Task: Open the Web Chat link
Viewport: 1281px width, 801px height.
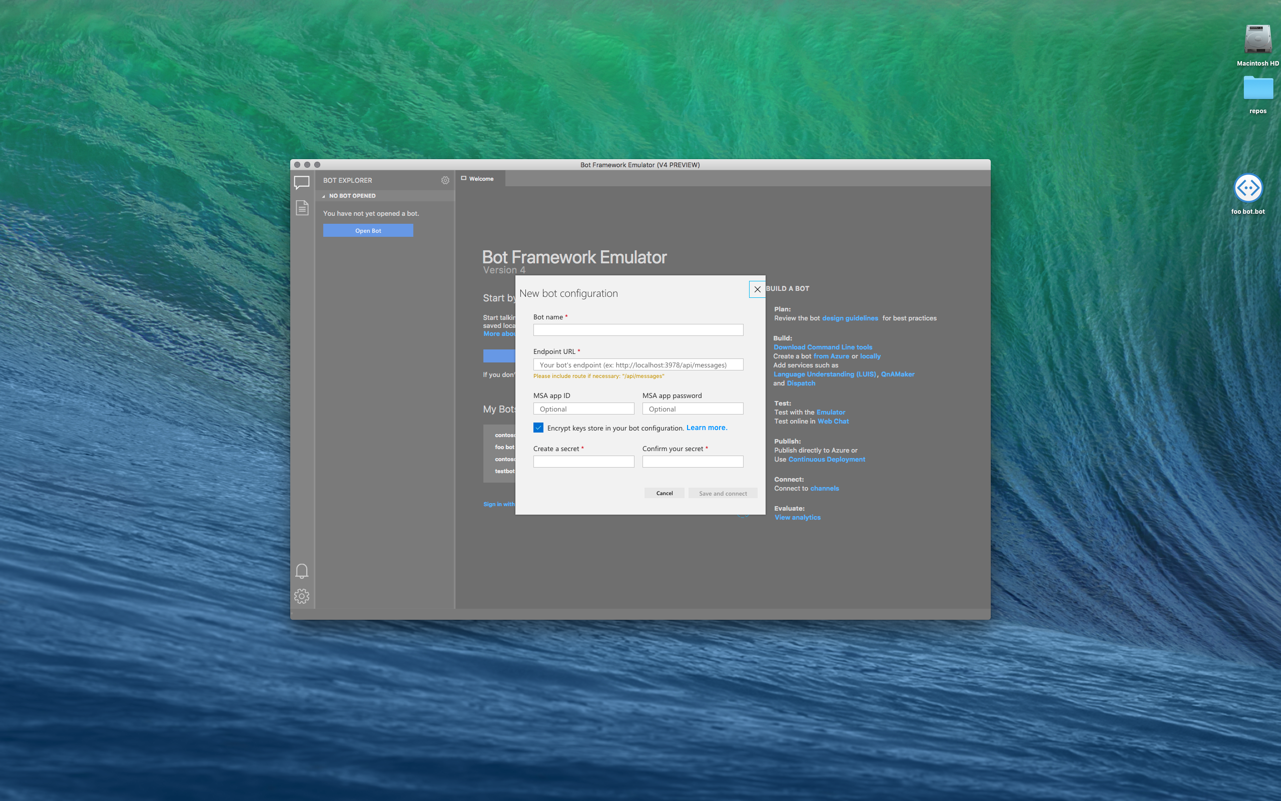Action: coord(833,421)
